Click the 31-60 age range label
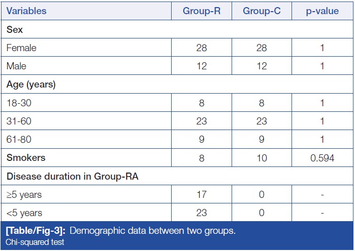Screen dimensions: 355x251 pyautogui.click(x=18, y=121)
